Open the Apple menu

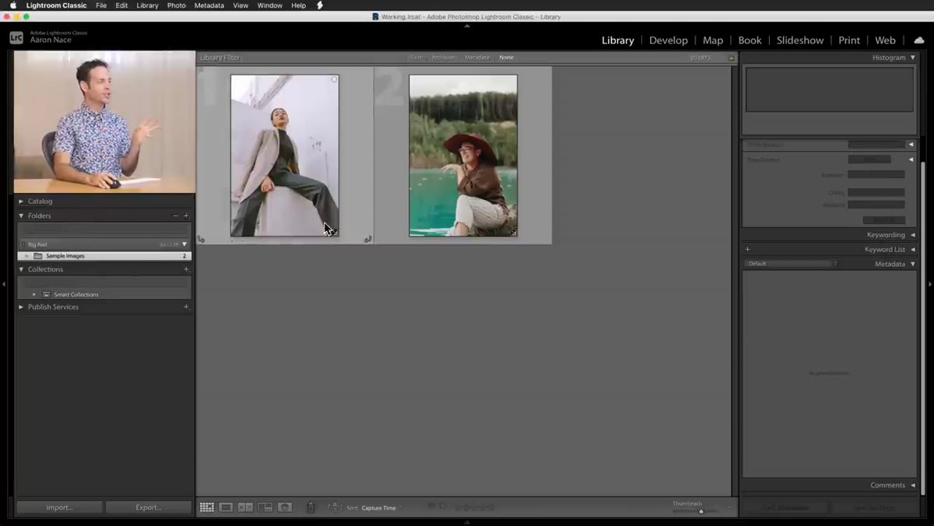[12, 5]
